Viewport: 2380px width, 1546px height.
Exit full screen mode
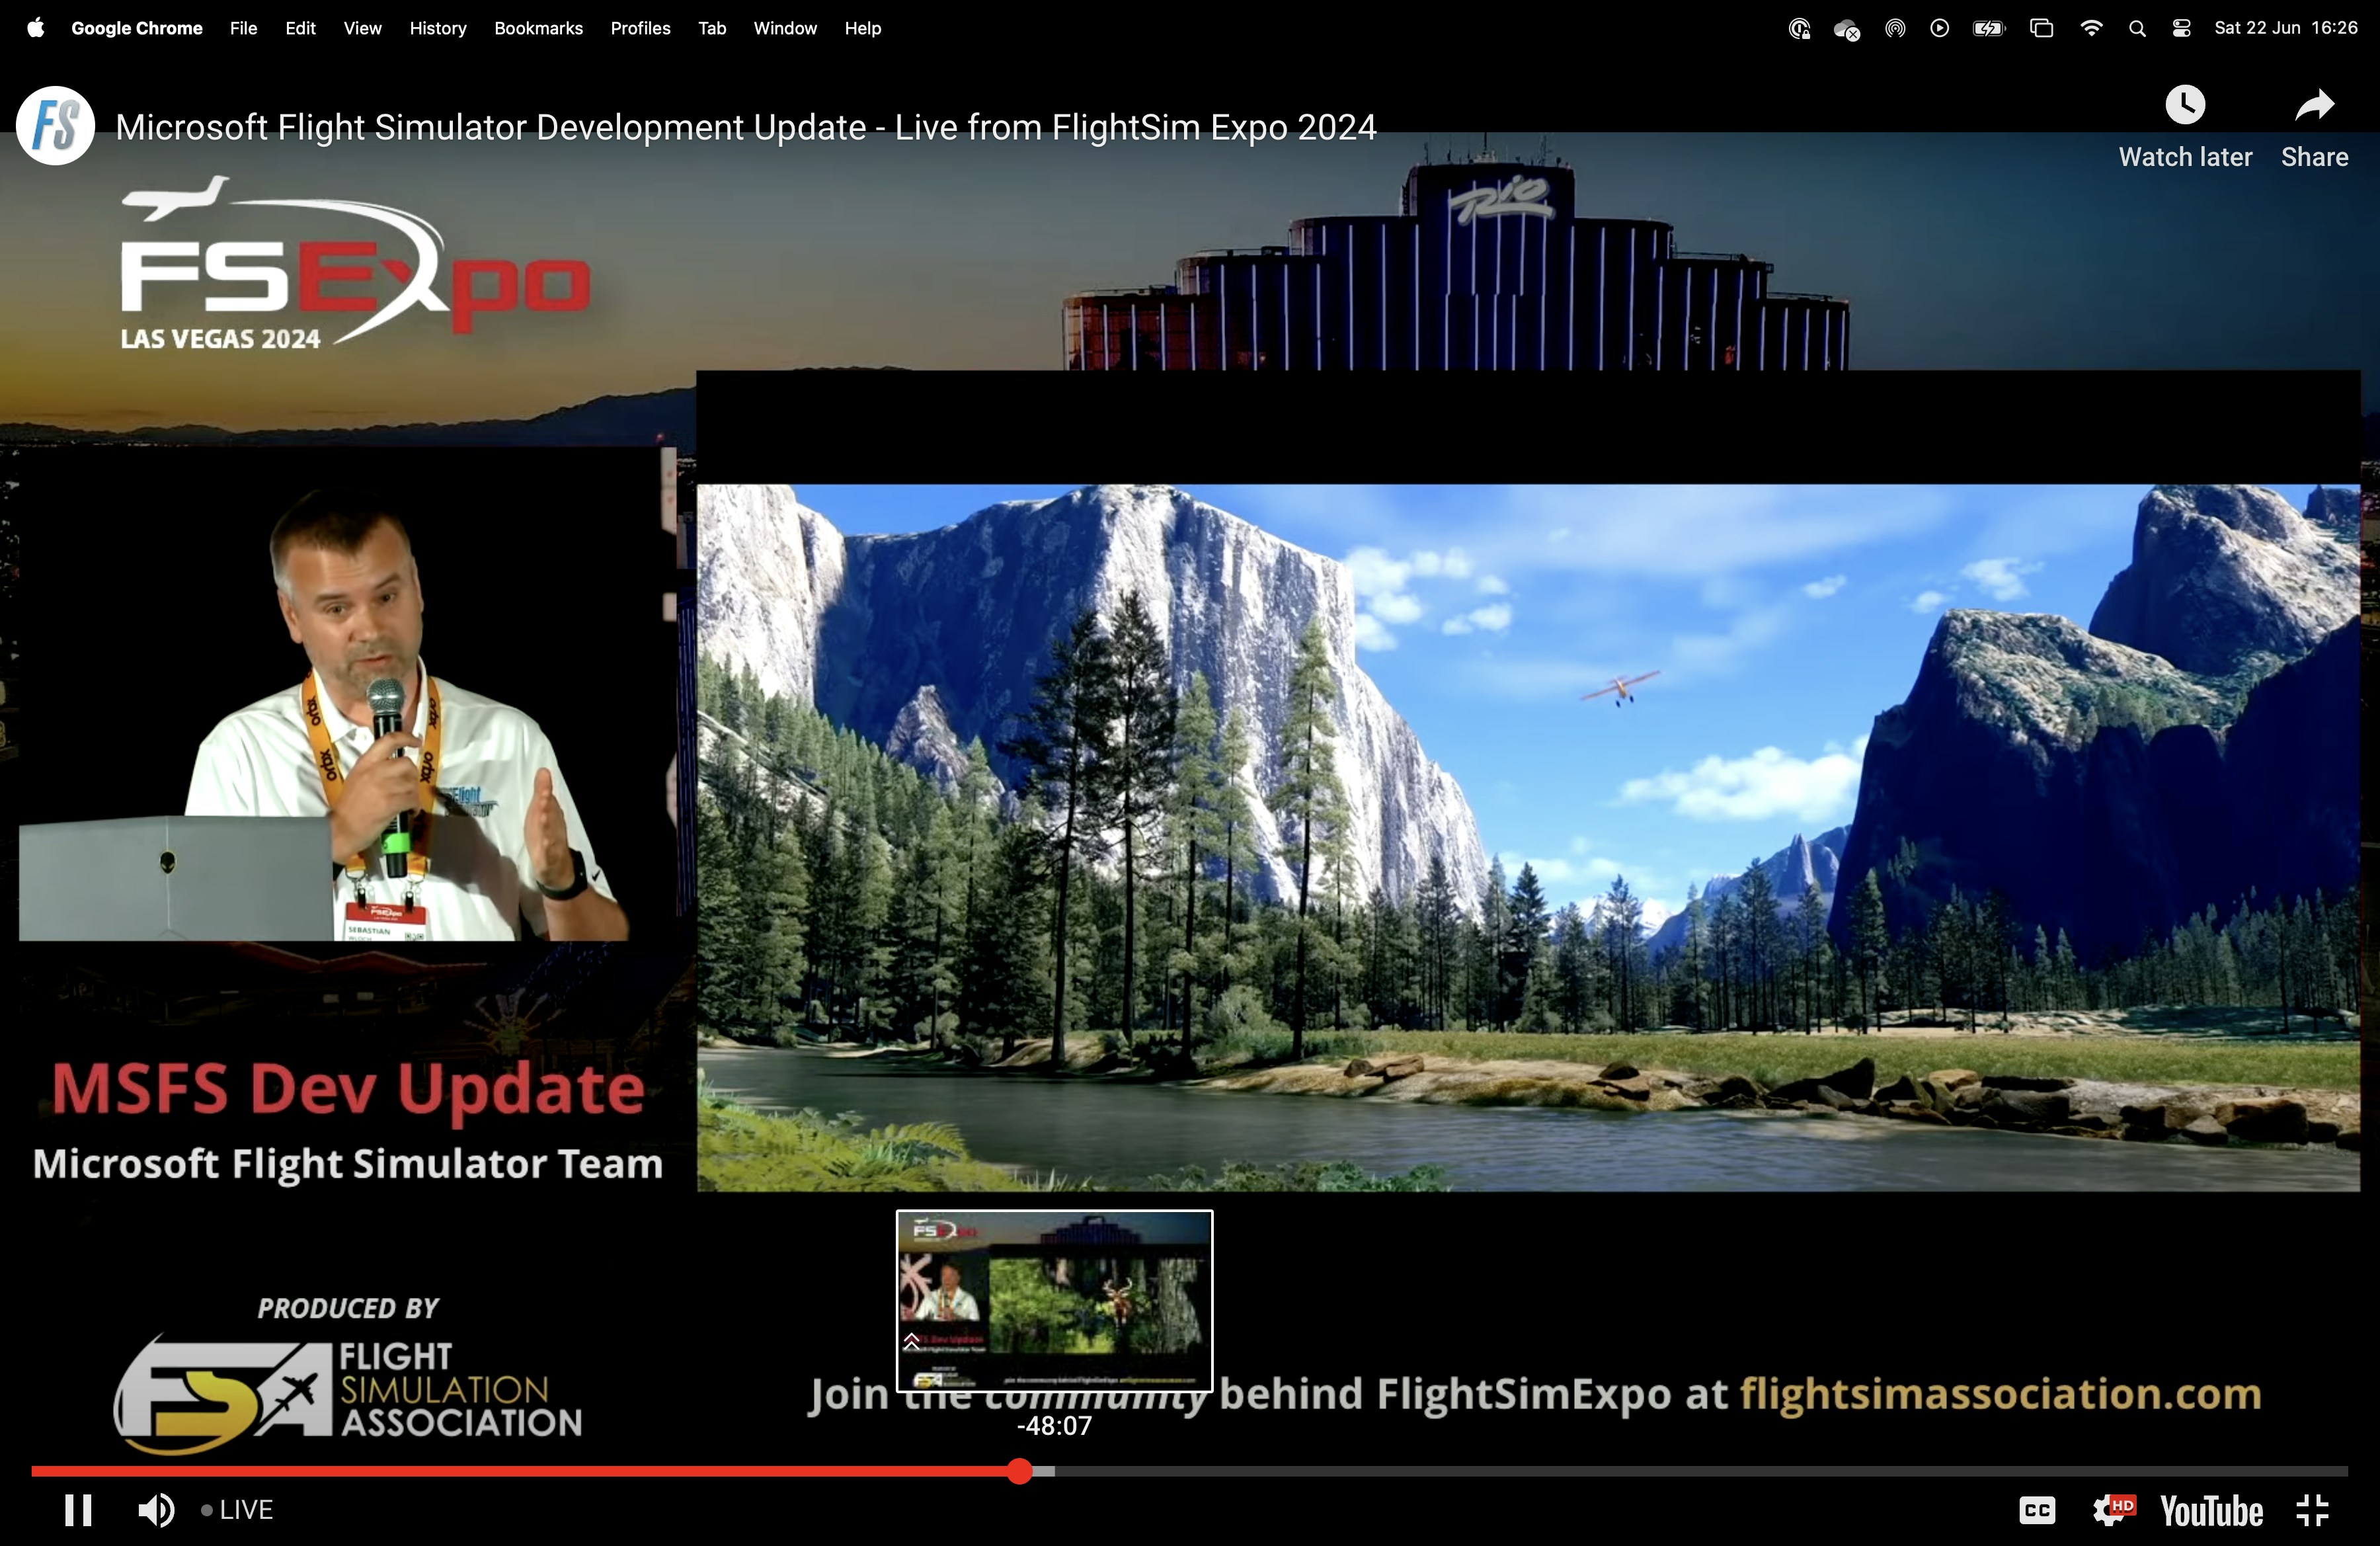(2312, 1509)
